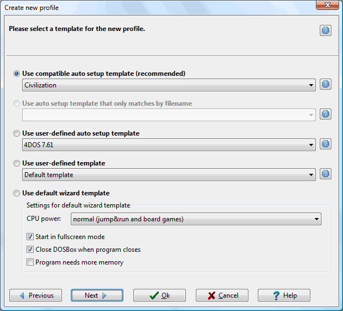Click the Cancel button
This screenshot has width=343, height=311.
(222, 296)
